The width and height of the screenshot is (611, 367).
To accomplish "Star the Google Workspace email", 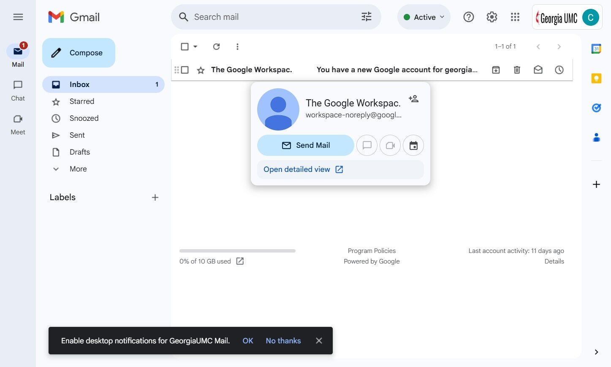I will (201, 70).
